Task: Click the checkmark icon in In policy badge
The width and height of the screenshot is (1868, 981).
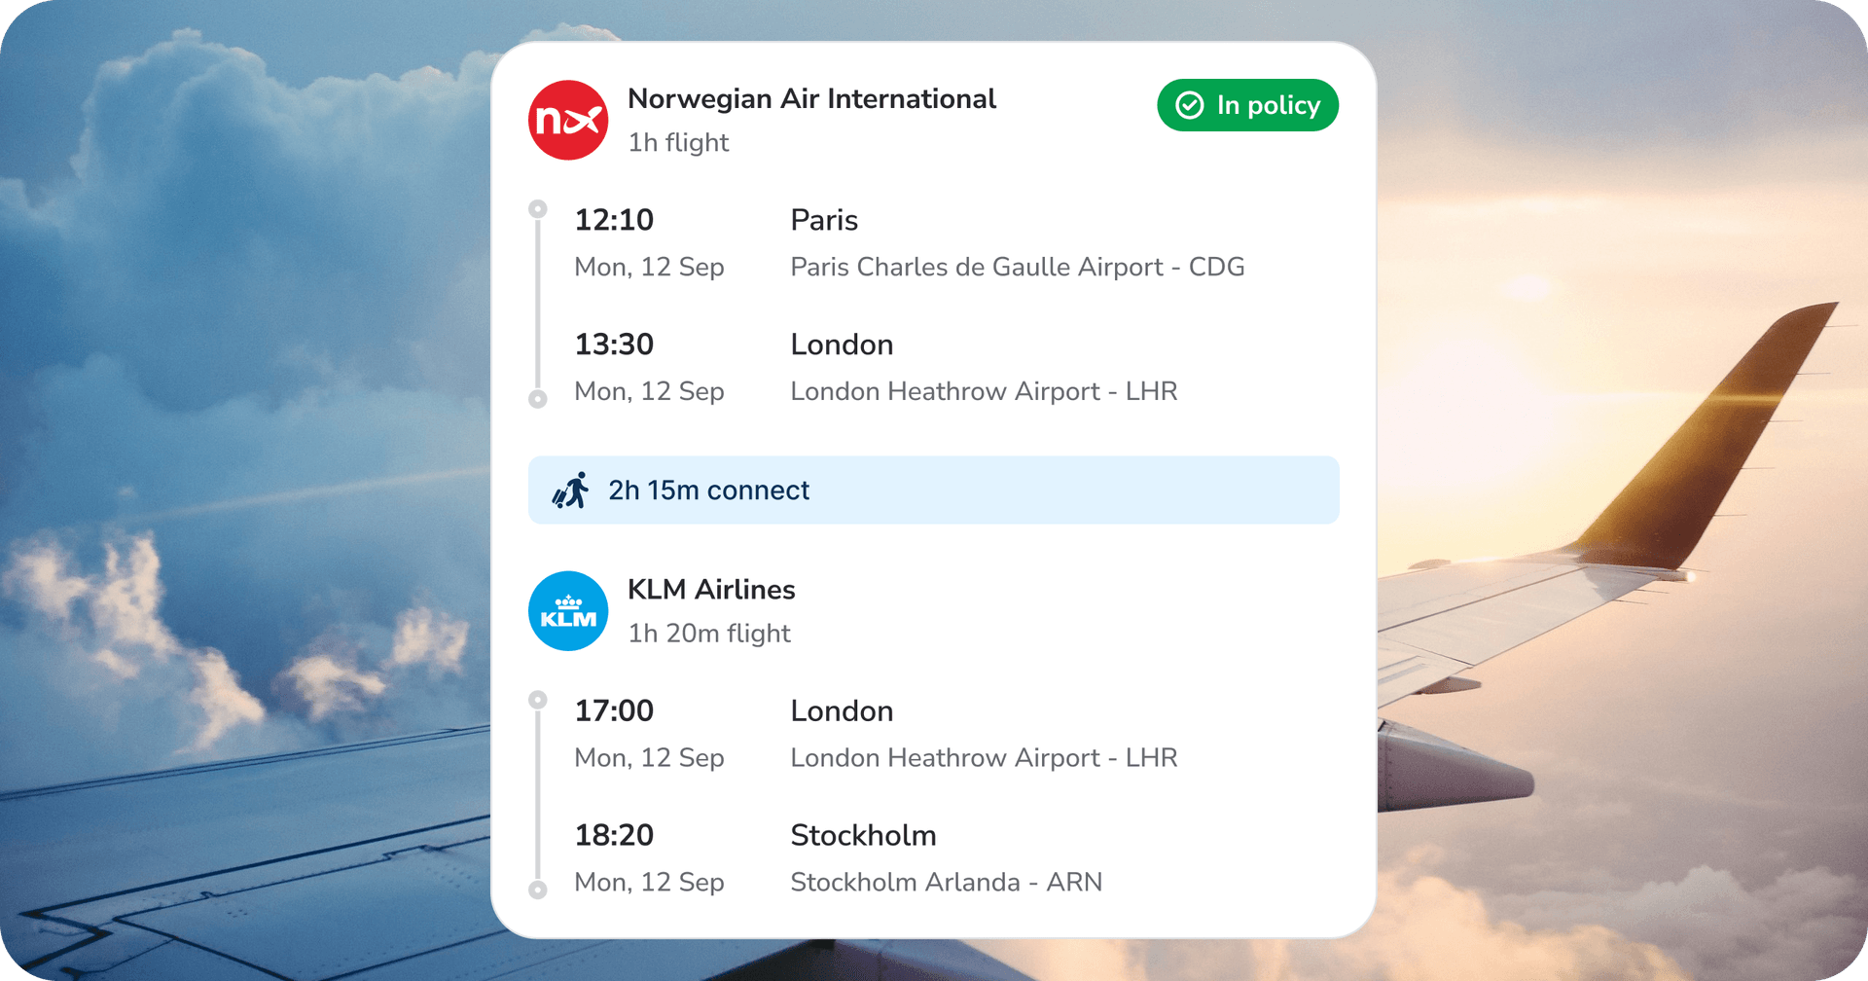Action: click(1190, 105)
